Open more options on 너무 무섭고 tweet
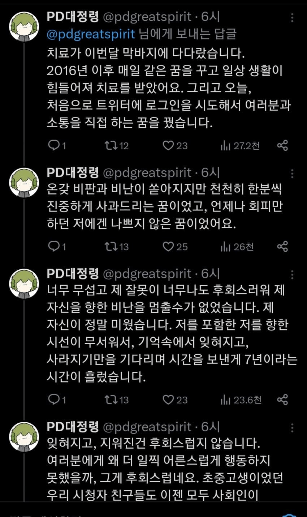Screen dimensions: 307x517 (292, 275)
